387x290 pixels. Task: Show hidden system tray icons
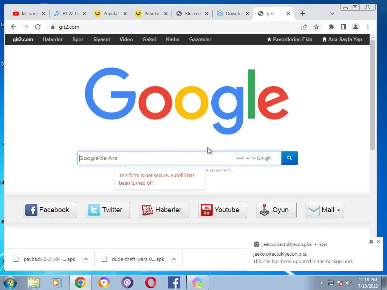tap(321, 283)
